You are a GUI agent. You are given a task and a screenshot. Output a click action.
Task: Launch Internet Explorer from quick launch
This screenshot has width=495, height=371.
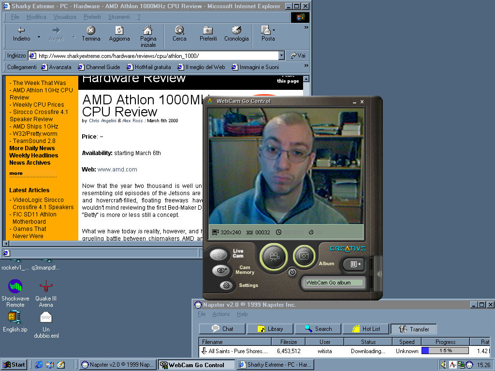(x=39, y=365)
